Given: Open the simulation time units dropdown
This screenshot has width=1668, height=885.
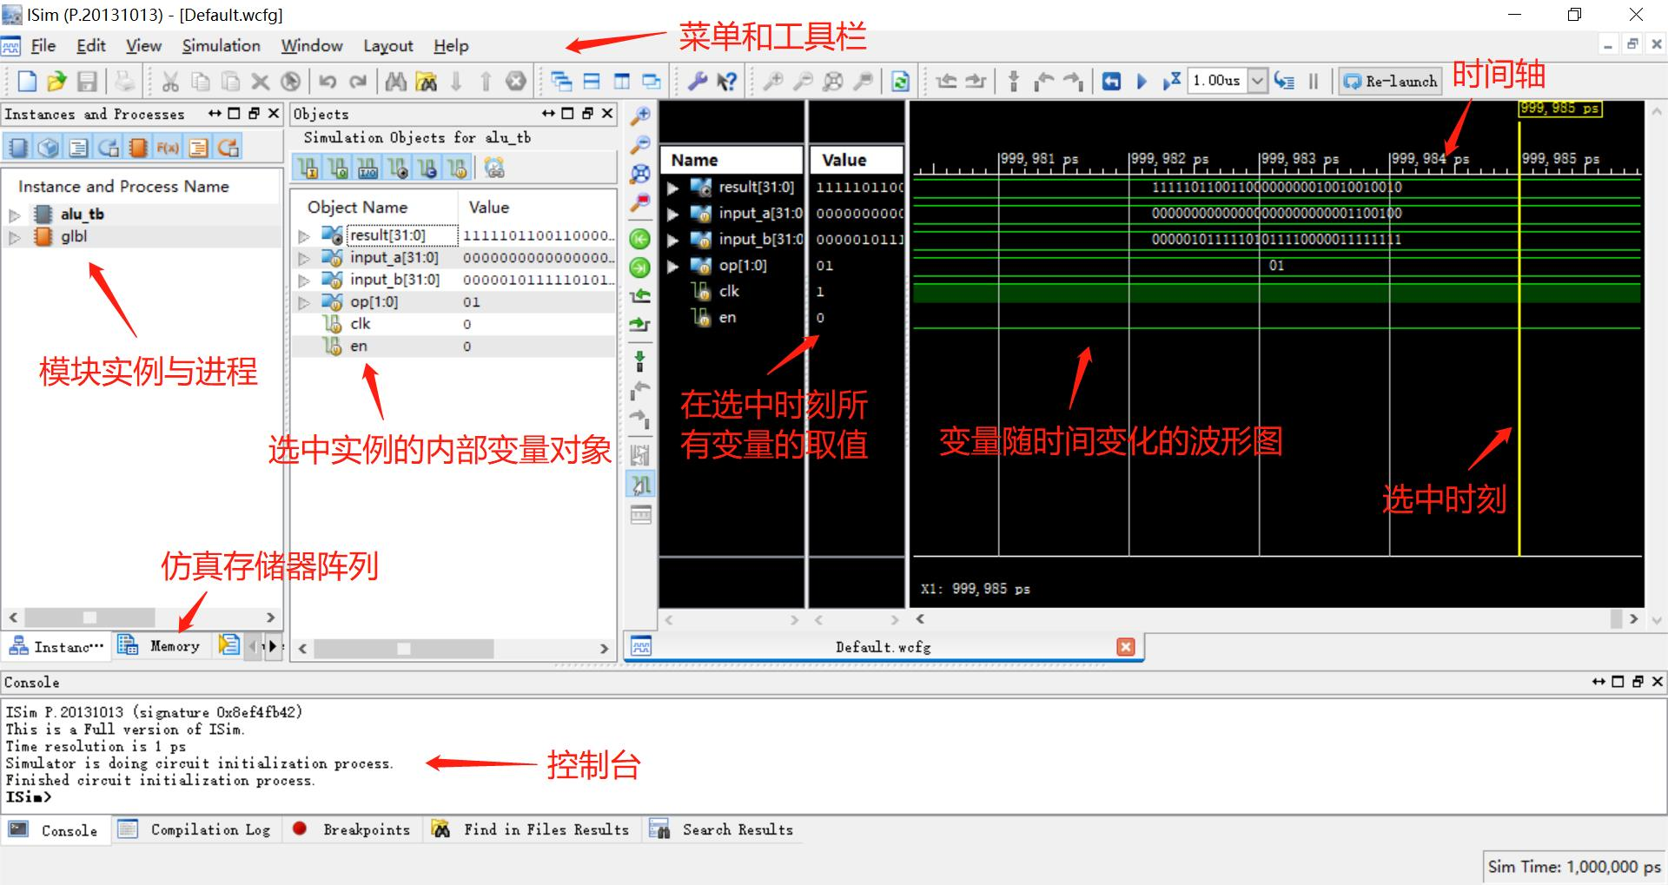Looking at the screenshot, I should [x=1258, y=81].
